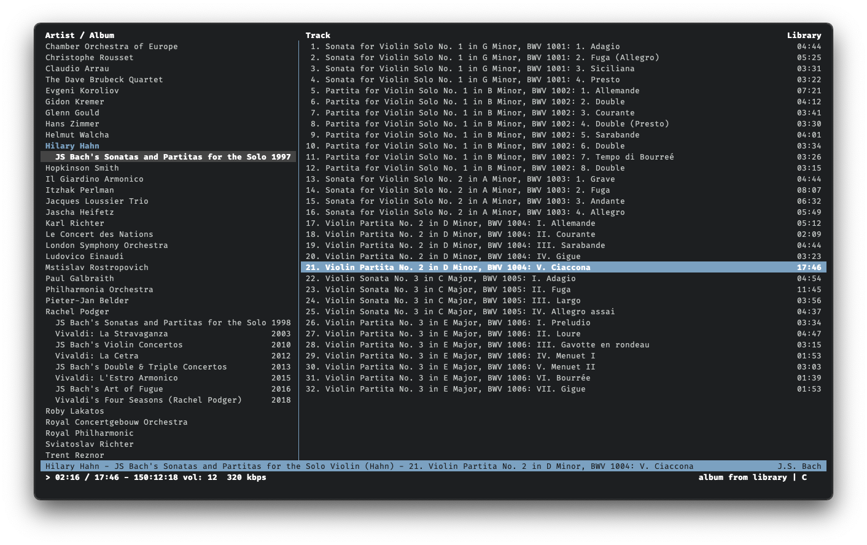
Task: Select track 9, BWV 1002 Sarabande
Action: (563, 135)
